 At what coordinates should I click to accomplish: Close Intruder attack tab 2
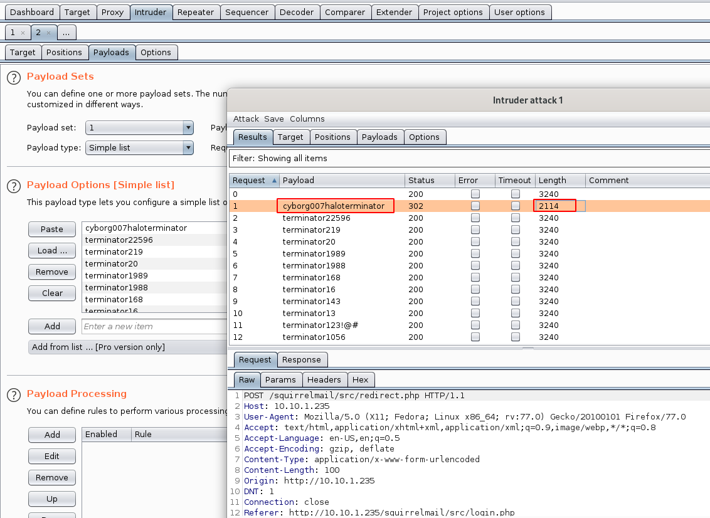pos(49,32)
